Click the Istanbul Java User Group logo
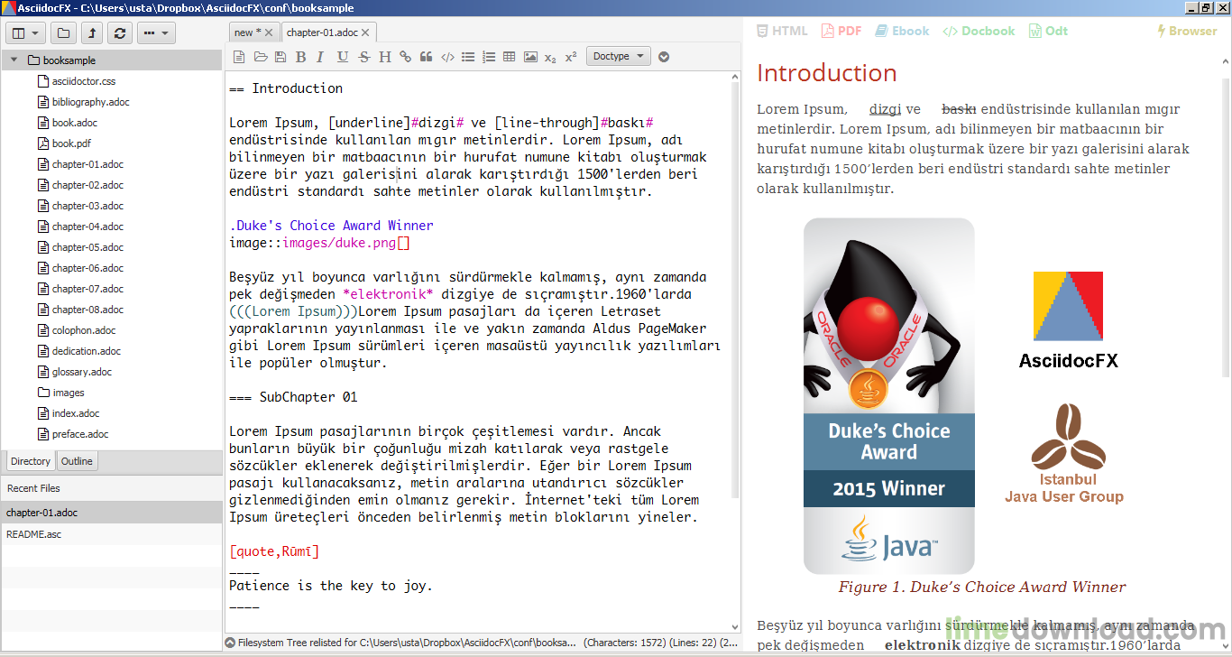The width and height of the screenshot is (1232, 657). [x=1064, y=453]
